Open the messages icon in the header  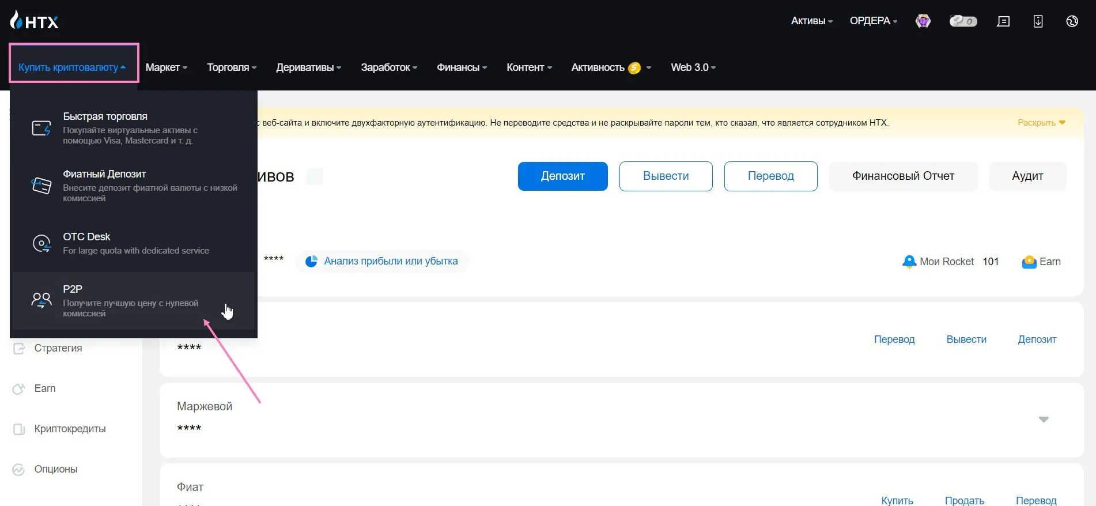(1003, 21)
